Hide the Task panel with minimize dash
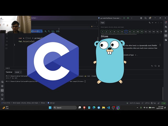This screenshot has height=126, width=168. pyautogui.click(x=161, y=23)
